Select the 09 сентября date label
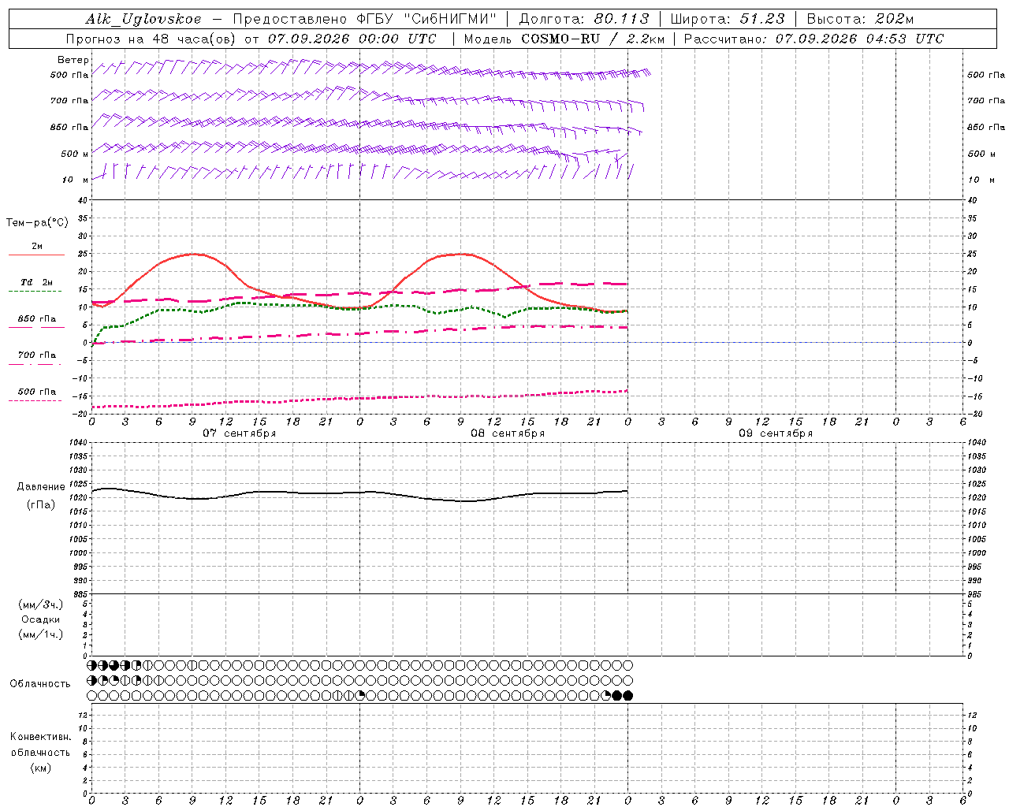 (775, 433)
